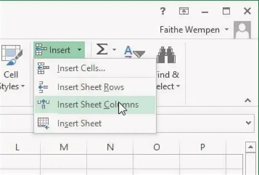This screenshot has height=175, width=259.
Task: Collapse the ribbon with the caret
Action: point(248,100)
